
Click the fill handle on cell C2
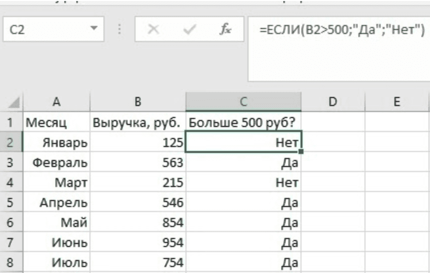tap(301, 151)
